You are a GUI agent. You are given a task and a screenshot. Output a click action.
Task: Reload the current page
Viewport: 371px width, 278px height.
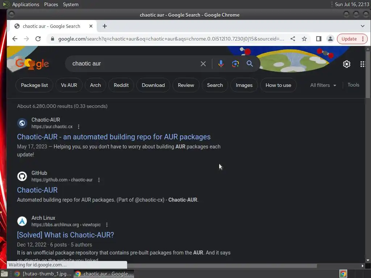38,39
